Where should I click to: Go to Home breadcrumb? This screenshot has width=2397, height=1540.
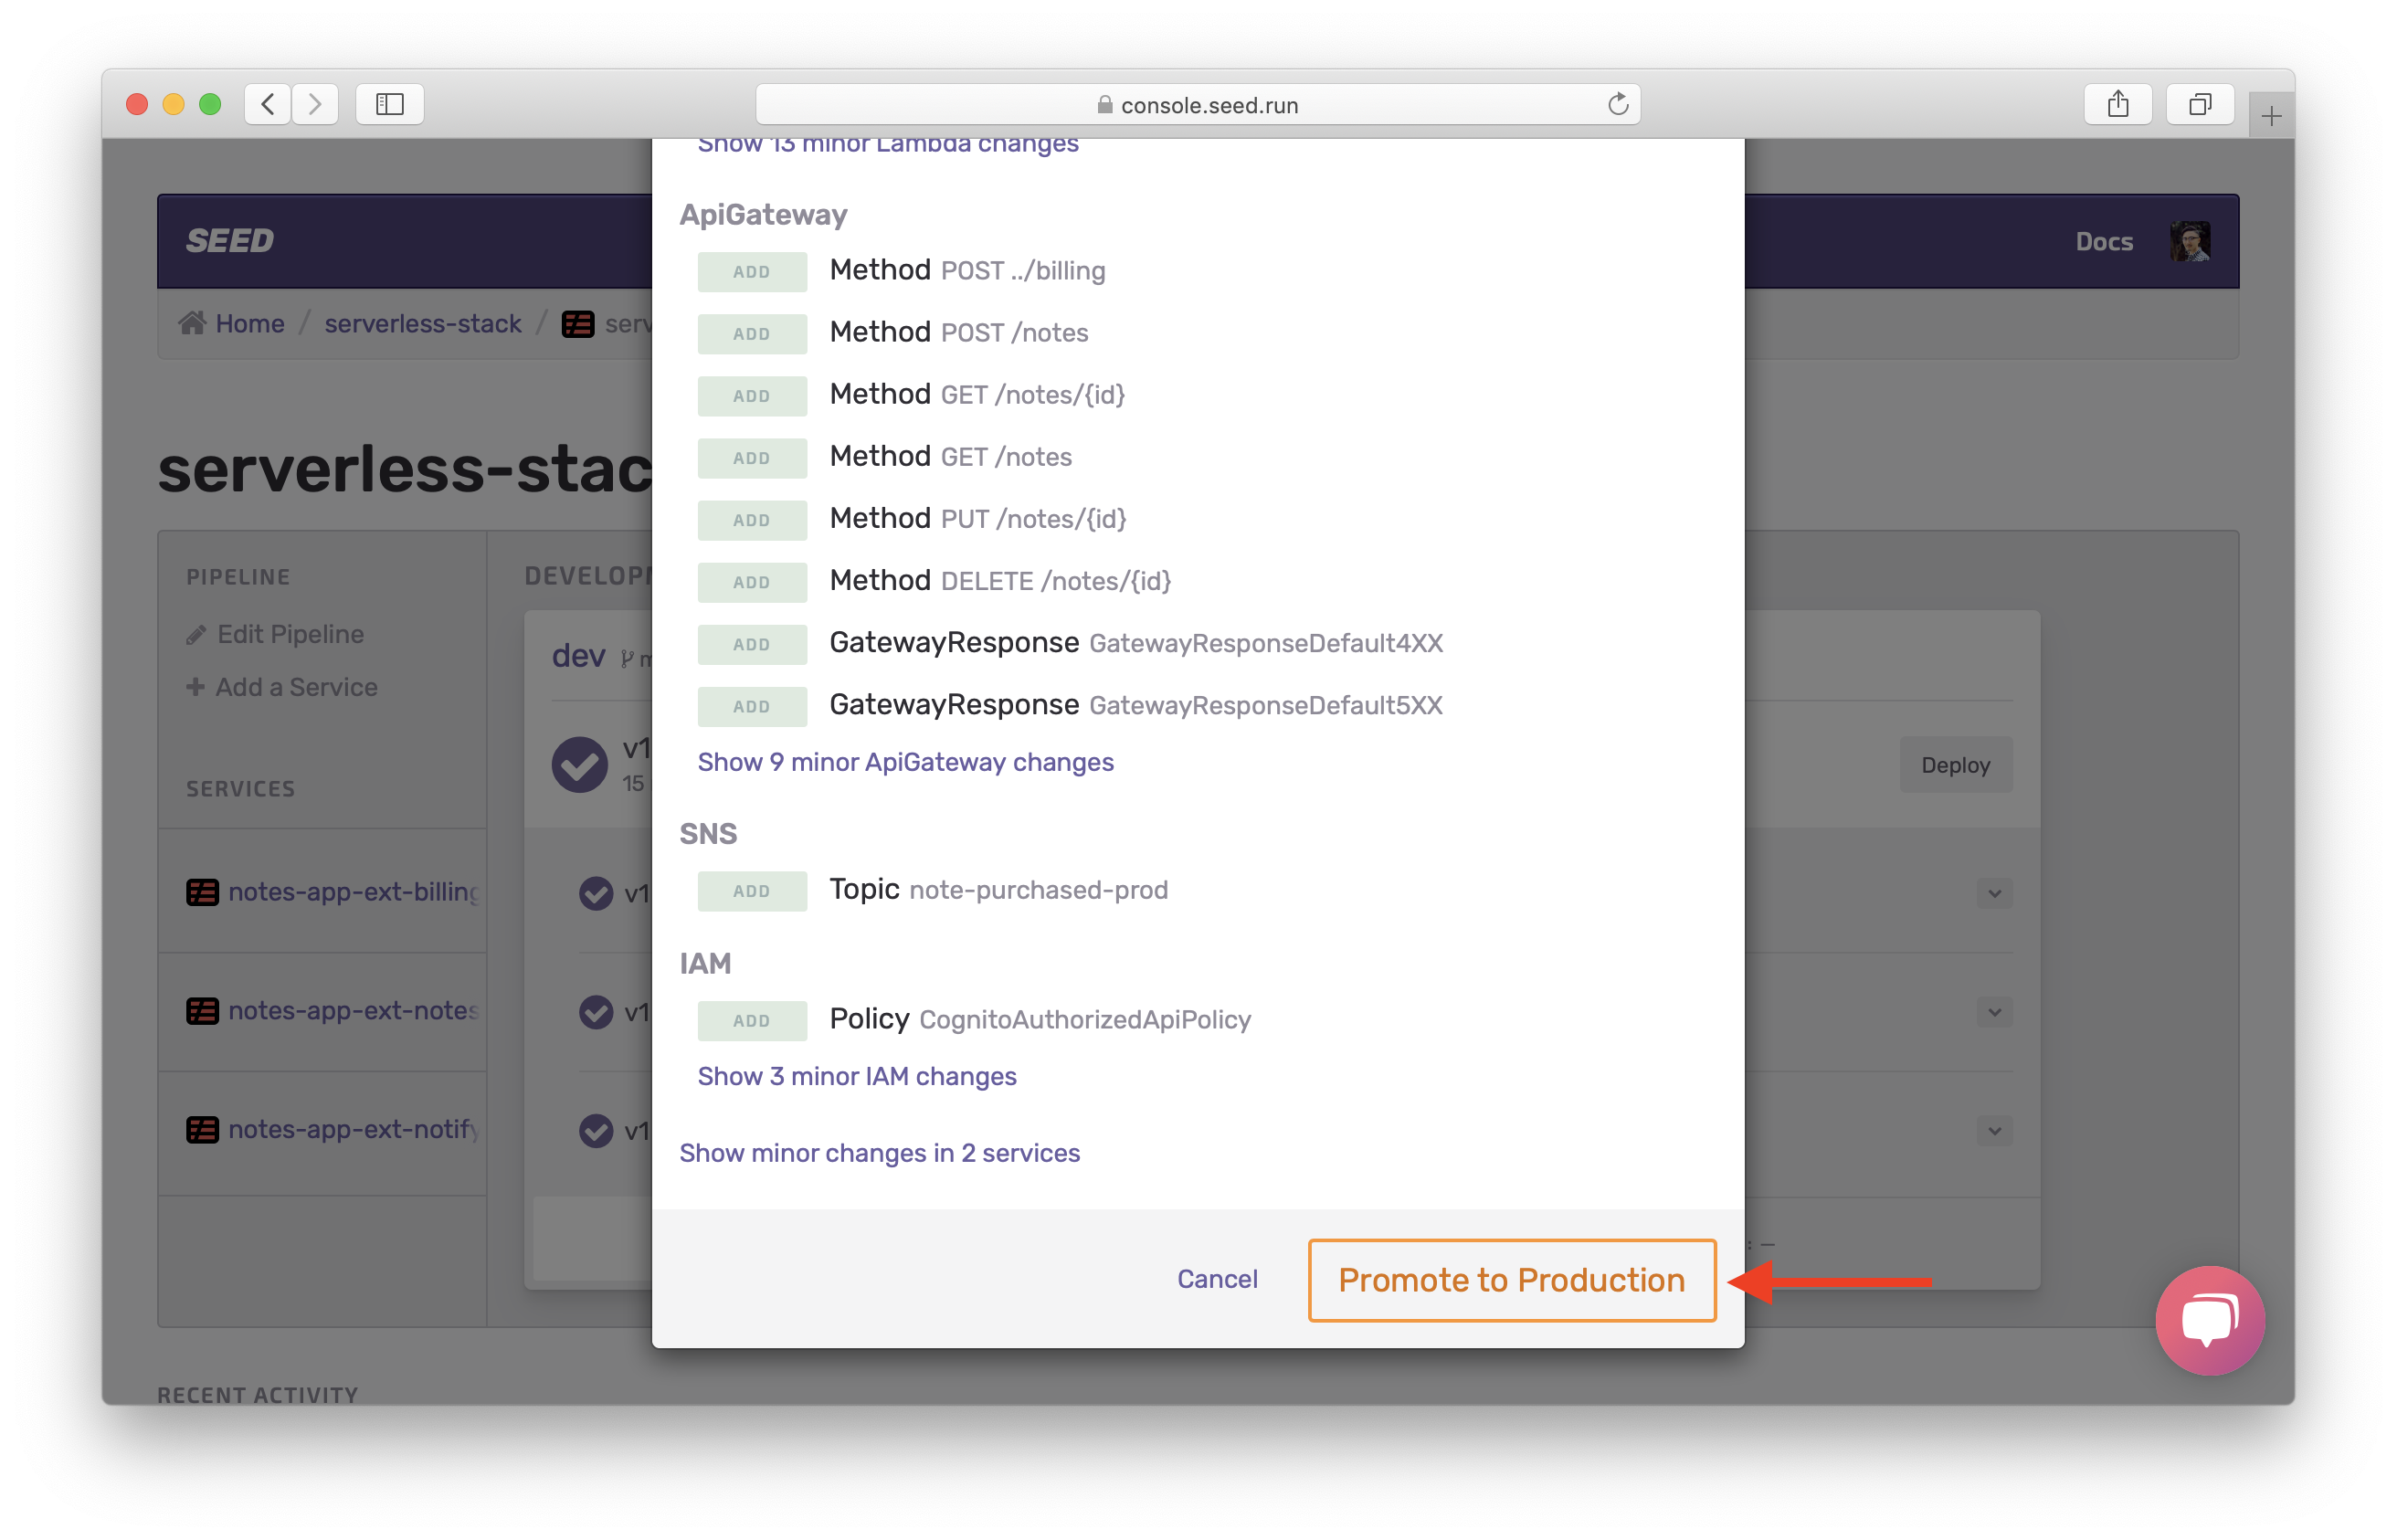[x=249, y=324]
